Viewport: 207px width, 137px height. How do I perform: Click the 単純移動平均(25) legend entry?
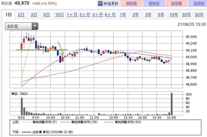pos(79,122)
